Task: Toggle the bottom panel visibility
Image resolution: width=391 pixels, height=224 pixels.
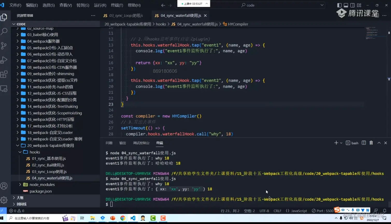Action: 346,5
